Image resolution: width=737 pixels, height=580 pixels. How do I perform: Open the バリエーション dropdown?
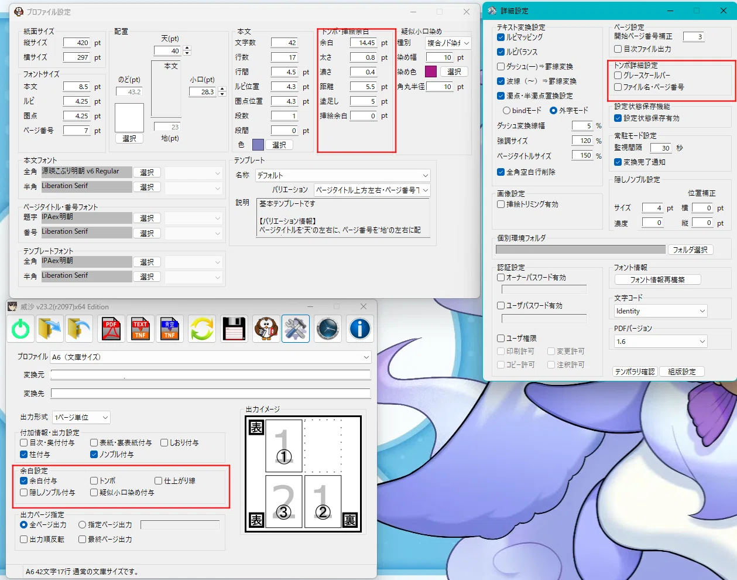(x=372, y=190)
